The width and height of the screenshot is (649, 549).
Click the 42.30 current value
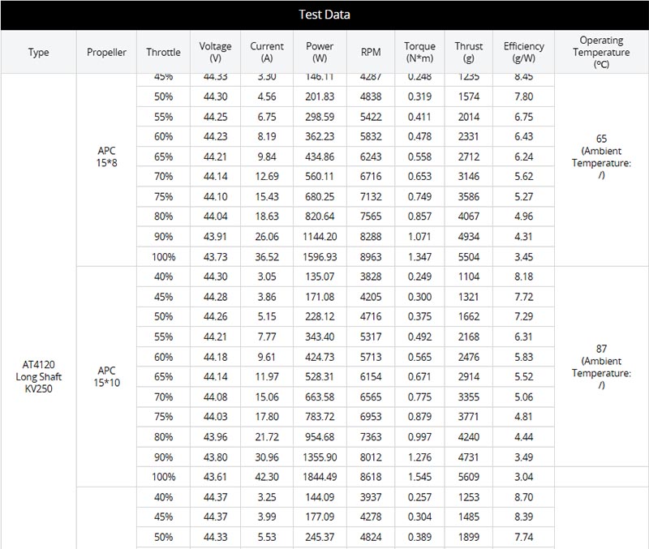tap(267, 477)
